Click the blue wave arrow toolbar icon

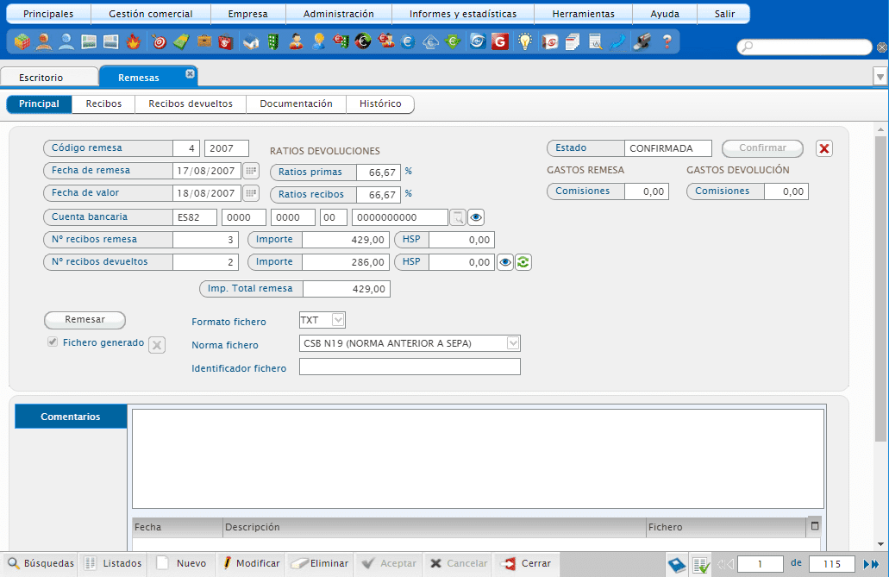pos(617,41)
